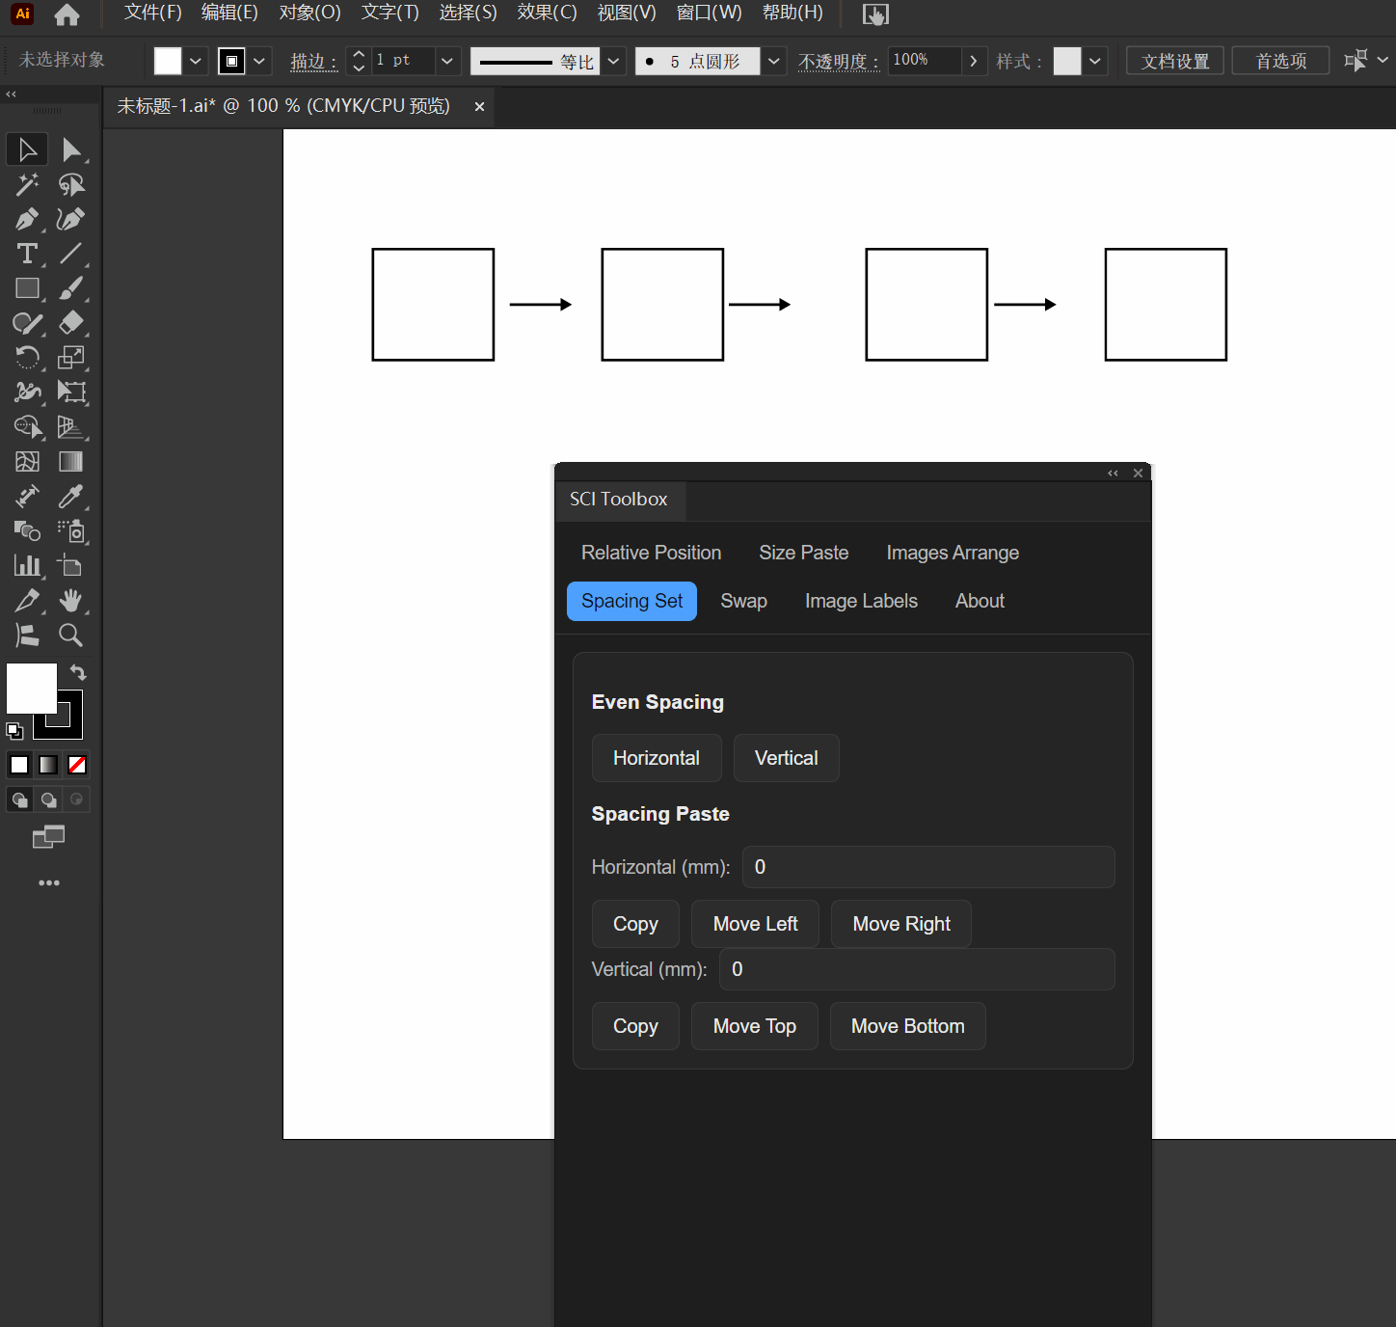This screenshot has height=1327, width=1396.
Task: Activate the Hand tool
Action: point(71,601)
